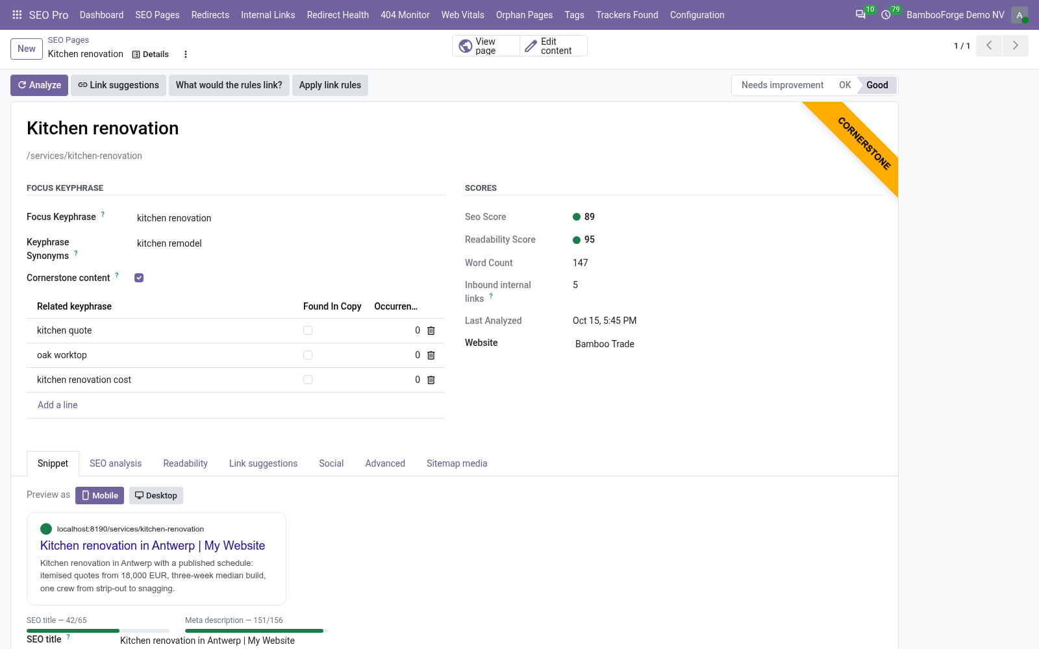Open the Website field Bamboo Trade
Screen dimensions: 1039x649
pyautogui.click(x=605, y=344)
